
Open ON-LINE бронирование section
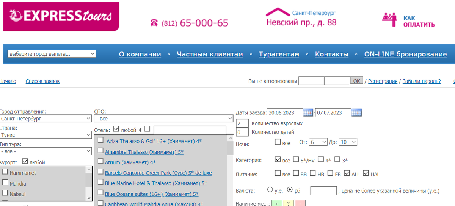click(405, 54)
